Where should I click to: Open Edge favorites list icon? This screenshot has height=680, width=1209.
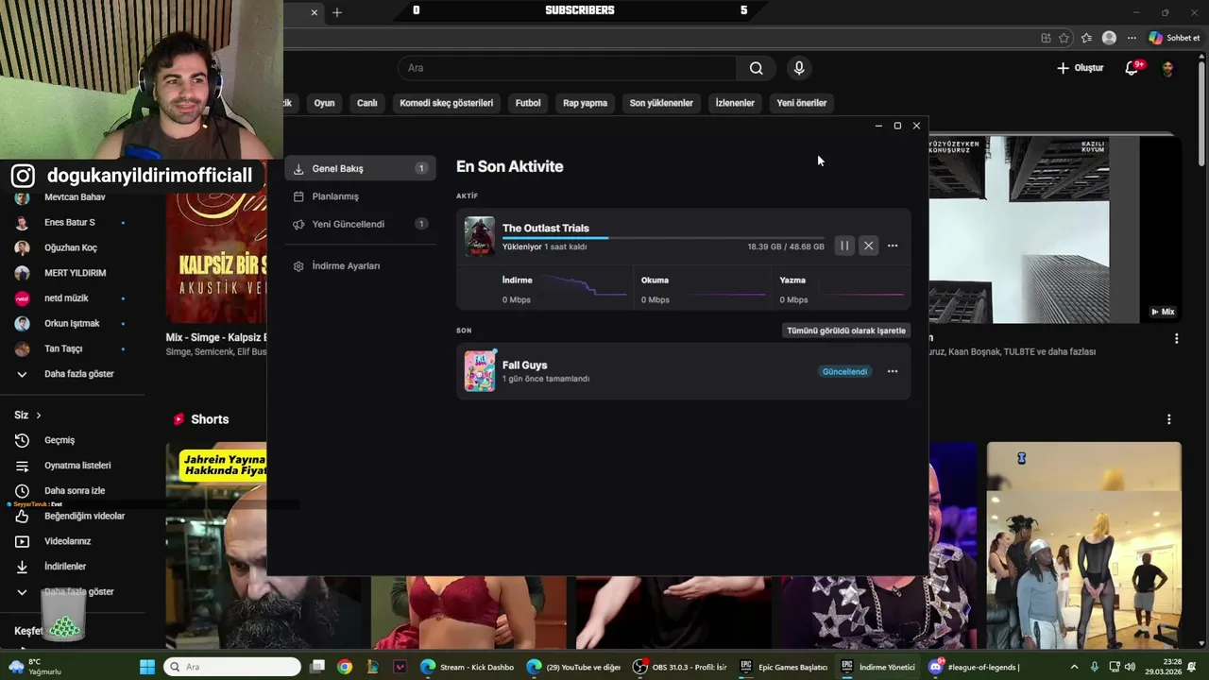(1086, 38)
